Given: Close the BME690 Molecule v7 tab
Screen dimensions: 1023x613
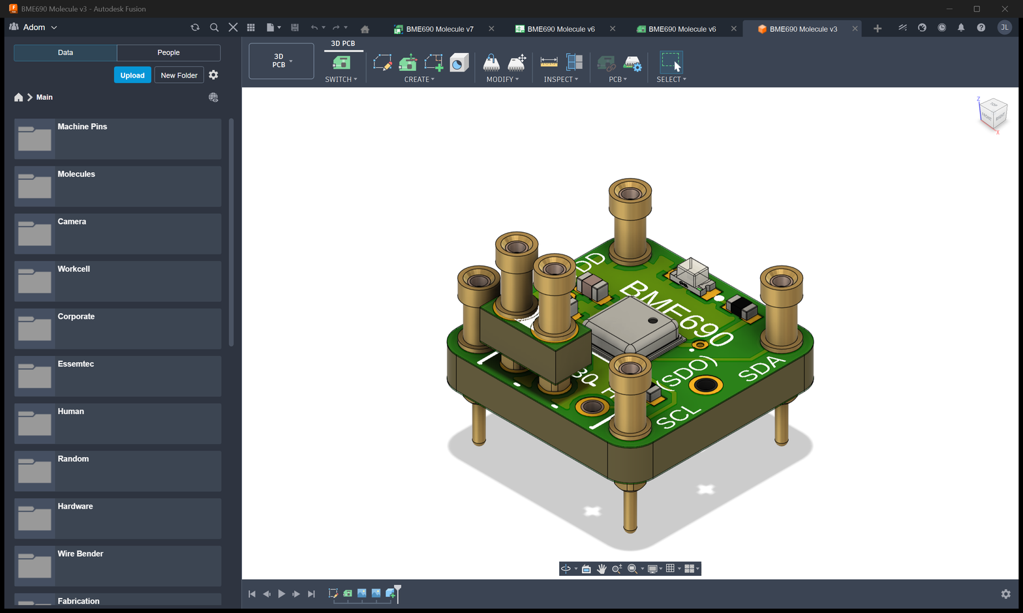Looking at the screenshot, I should 491,29.
